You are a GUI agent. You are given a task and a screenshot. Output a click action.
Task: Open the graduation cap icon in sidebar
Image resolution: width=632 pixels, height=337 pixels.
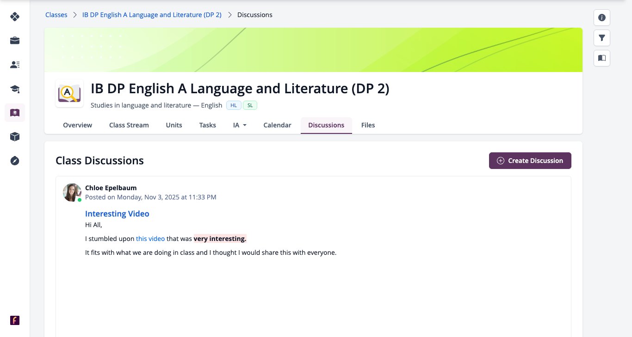(15, 89)
